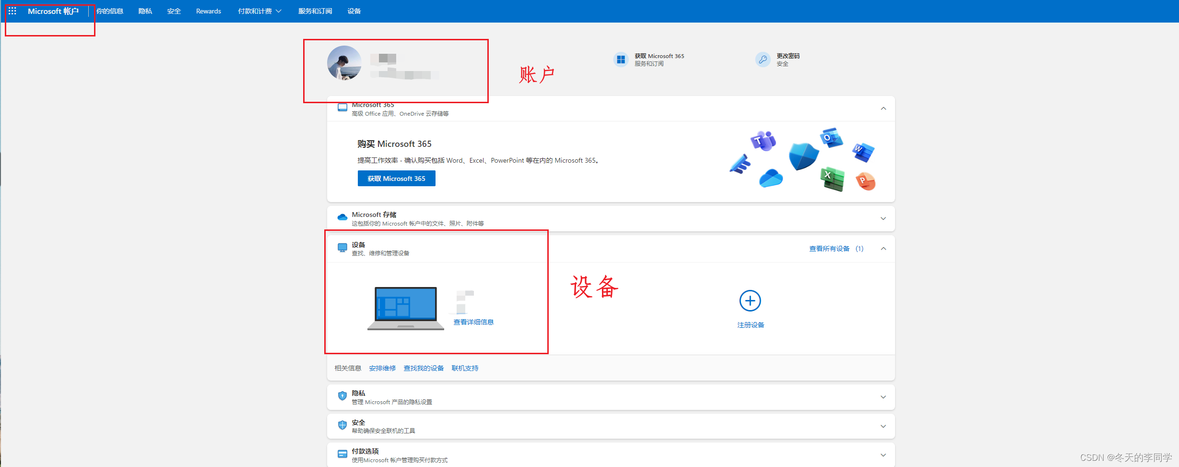
Task: Select the 设备 tab in header
Action: point(354,11)
